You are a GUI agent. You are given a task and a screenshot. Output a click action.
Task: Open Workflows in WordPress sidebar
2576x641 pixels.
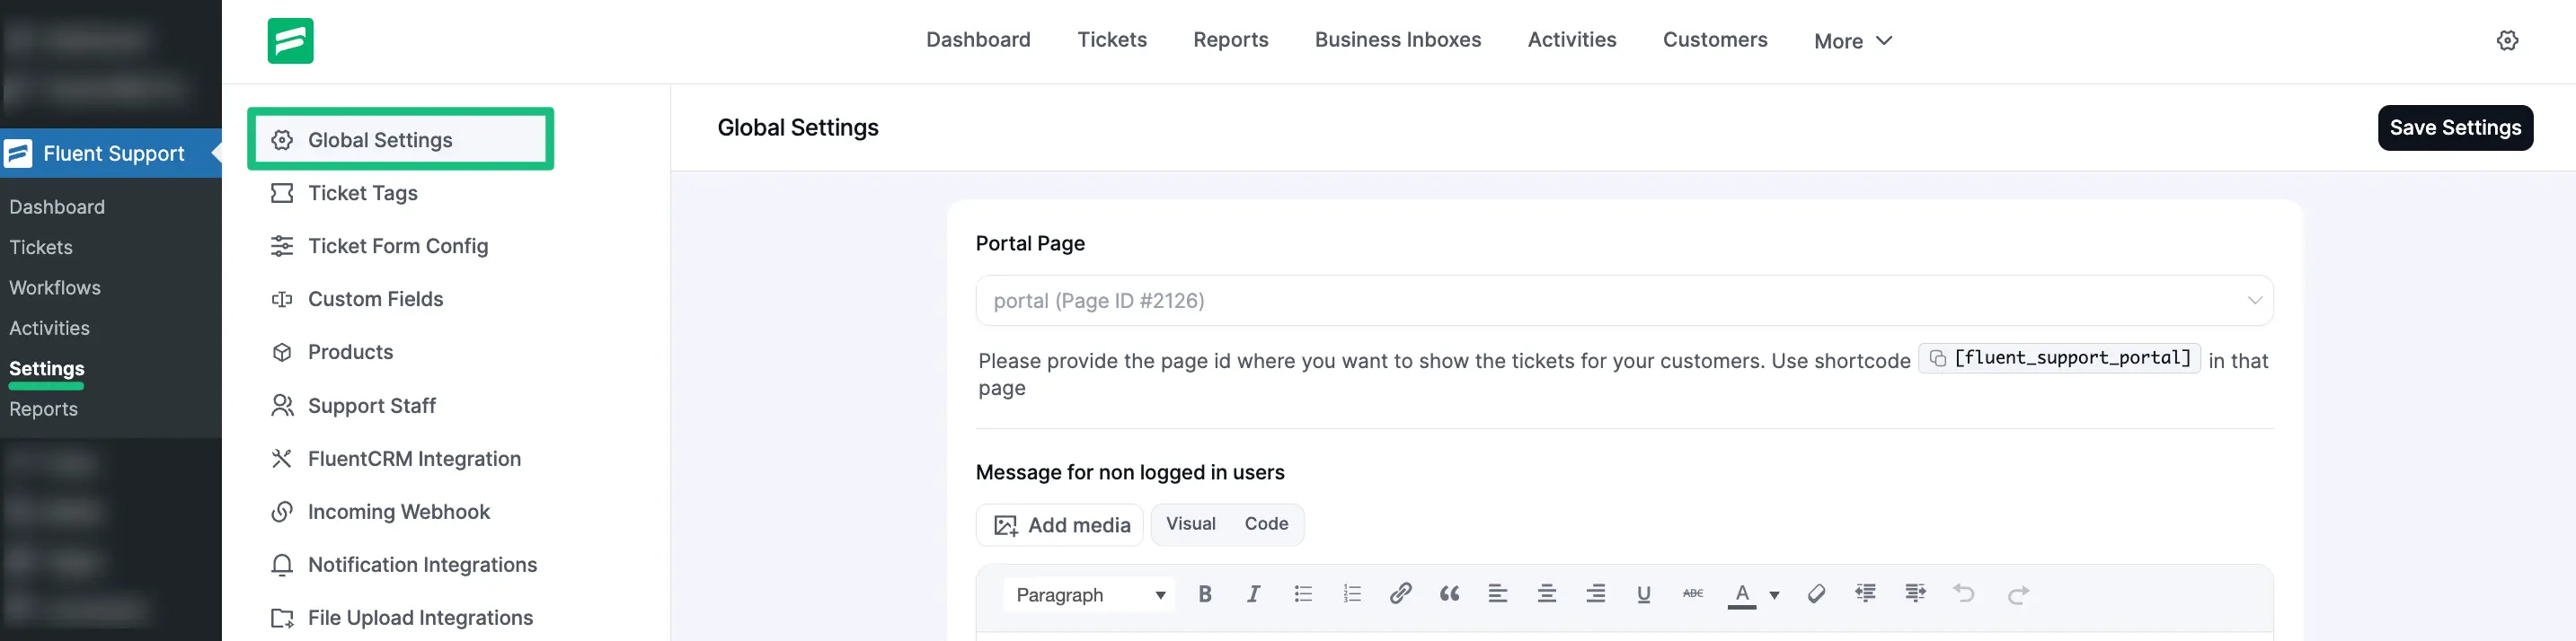(x=55, y=287)
